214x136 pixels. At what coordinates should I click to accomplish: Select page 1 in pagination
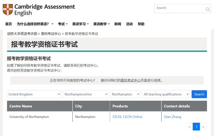click(x=196, y=127)
